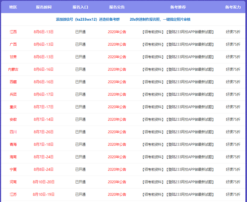The image size is (247, 202).
Task: Open 青海 region link
Action: (x=13, y=144)
